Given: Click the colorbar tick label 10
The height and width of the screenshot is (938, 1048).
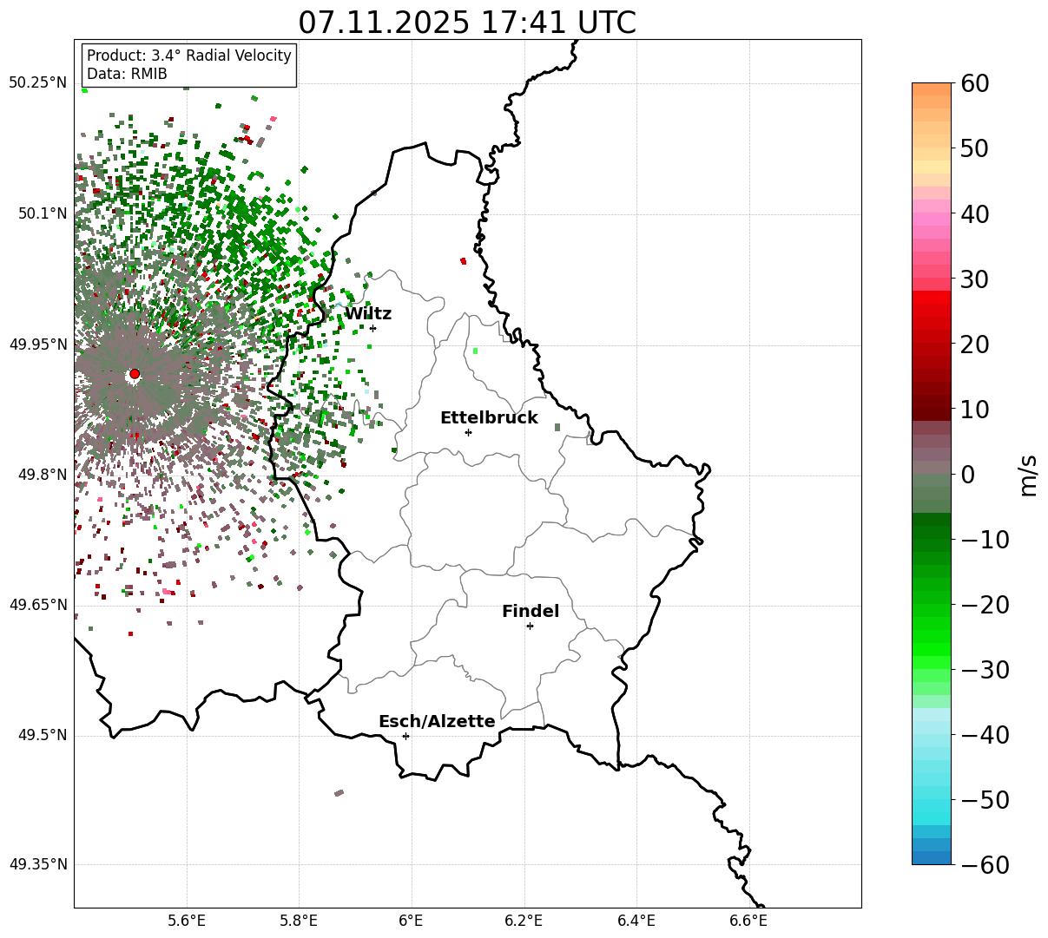Looking at the screenshot, I should 976,410.
